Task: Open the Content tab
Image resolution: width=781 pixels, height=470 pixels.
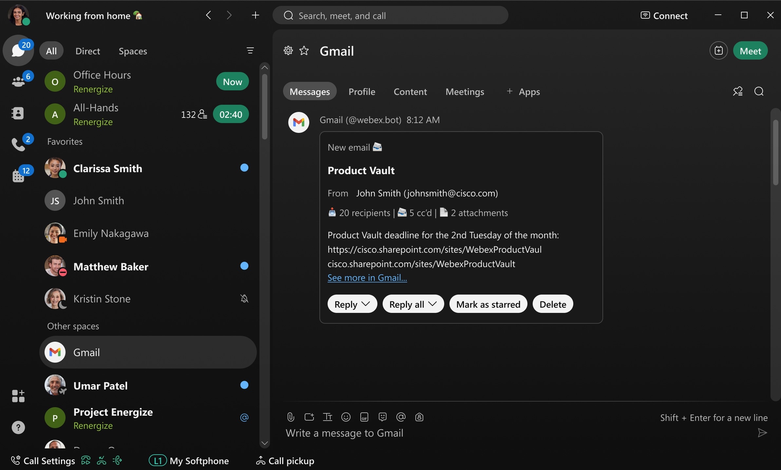Action: [x=410, y=92]
